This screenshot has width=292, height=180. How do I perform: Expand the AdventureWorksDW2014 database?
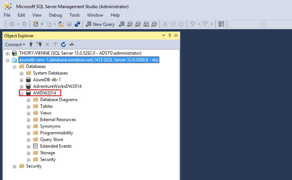[22, 87]
